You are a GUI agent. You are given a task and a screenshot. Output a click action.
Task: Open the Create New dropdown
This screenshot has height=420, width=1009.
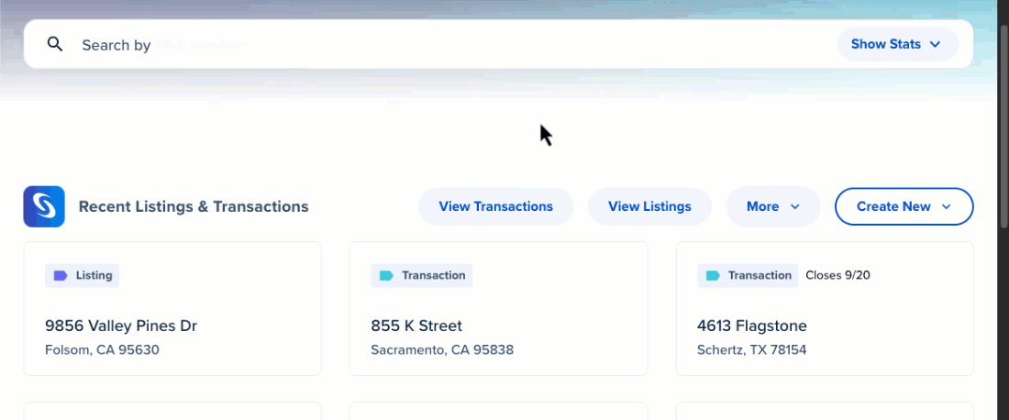click(904, 206)
